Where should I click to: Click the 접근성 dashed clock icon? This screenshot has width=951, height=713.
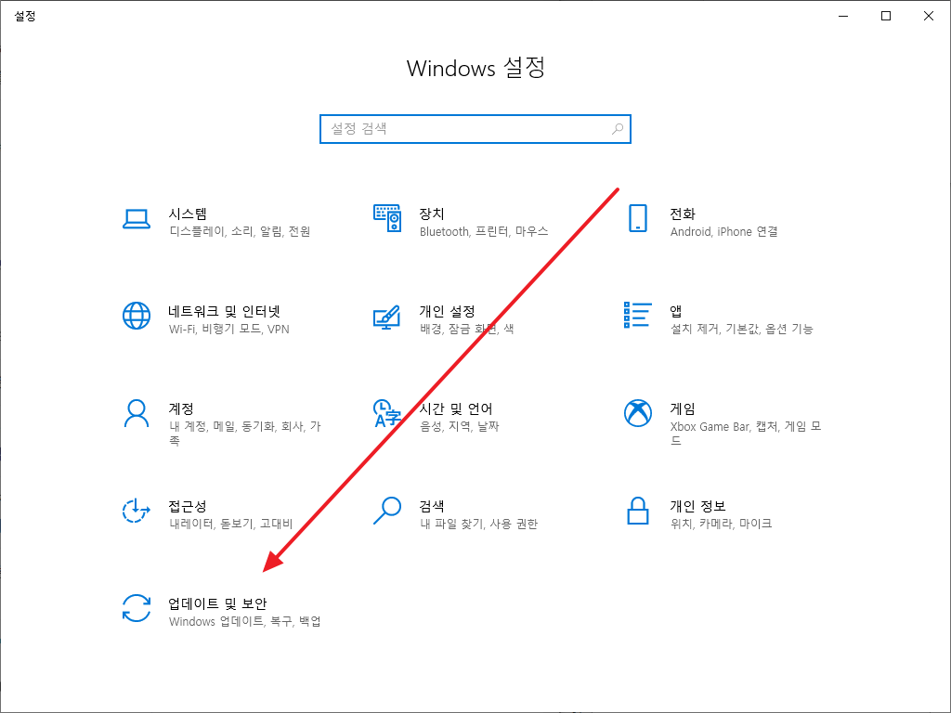137,511
